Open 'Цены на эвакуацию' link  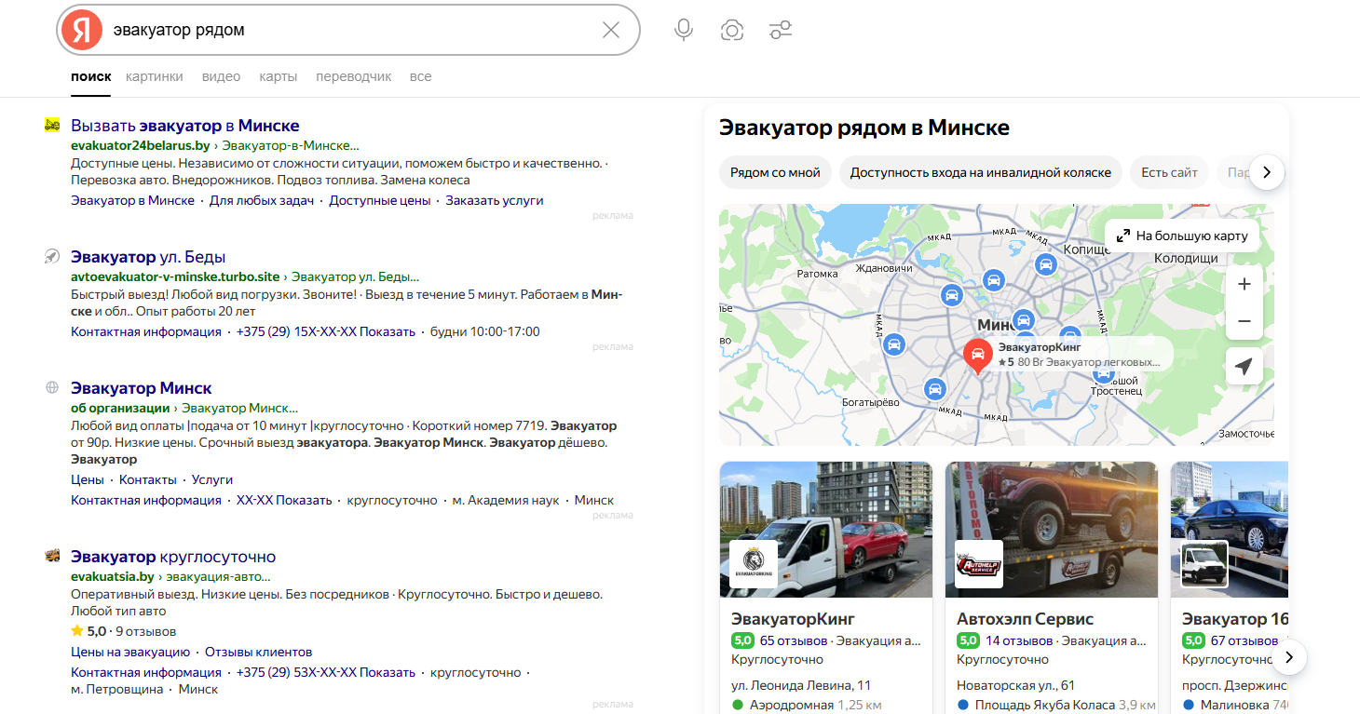click(130, 652)
